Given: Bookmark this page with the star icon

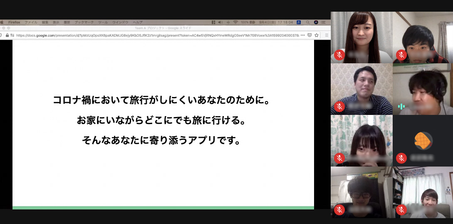Looking at the screenshot, I should point(316,35).
